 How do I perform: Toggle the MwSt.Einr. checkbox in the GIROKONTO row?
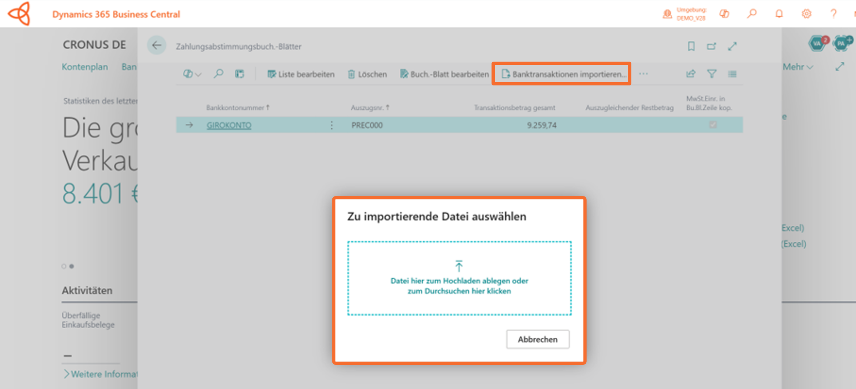click(713, 125)
